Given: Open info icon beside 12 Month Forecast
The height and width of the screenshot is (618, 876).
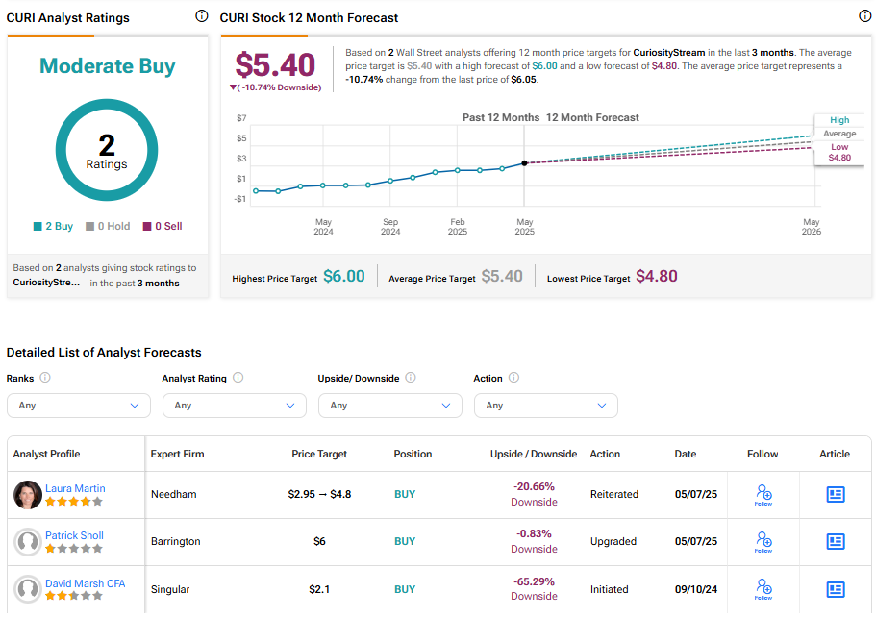Looking at the screenshot, I should (864, 16).
